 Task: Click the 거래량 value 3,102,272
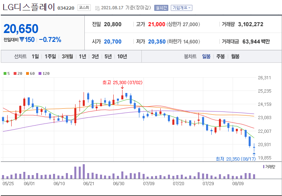[x=251, y=24]
